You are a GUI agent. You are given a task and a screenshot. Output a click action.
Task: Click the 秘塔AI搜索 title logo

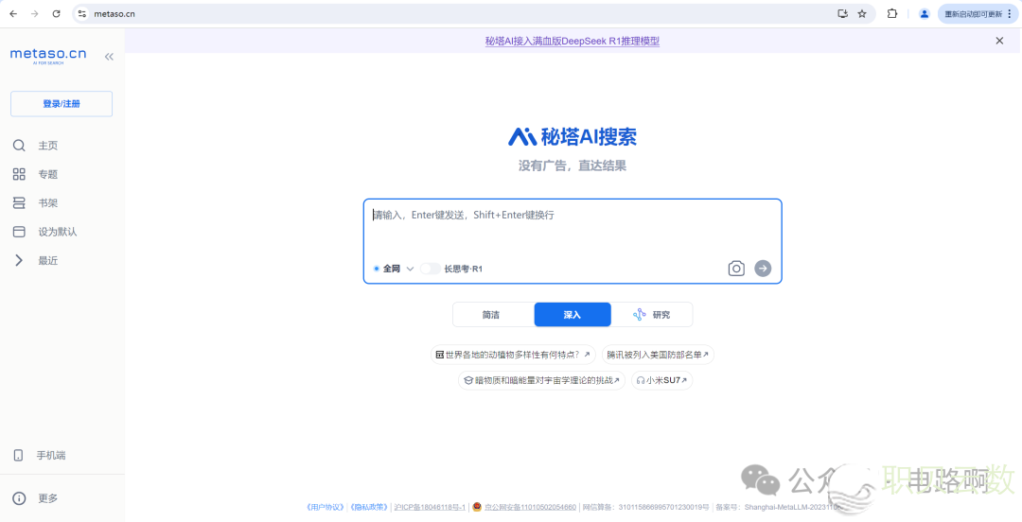(573, 136)
